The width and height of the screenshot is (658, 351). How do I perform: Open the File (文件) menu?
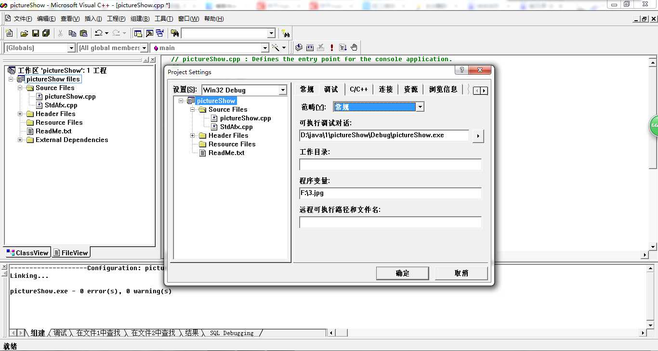(23, 19)
